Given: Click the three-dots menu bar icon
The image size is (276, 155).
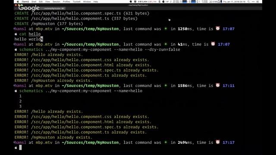Looking at the screenshot, I should click(253, 2).
